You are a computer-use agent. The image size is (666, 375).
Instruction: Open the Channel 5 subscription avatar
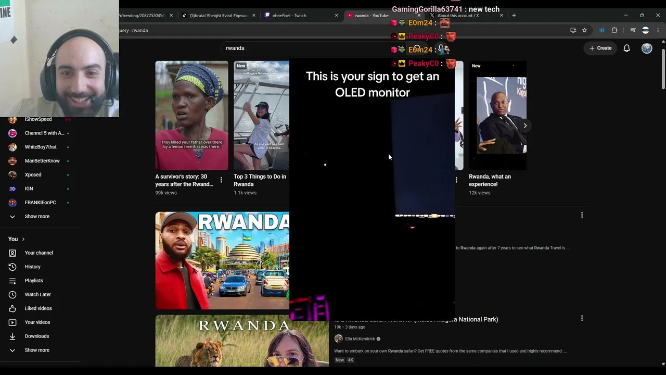[x=12, y=133]
